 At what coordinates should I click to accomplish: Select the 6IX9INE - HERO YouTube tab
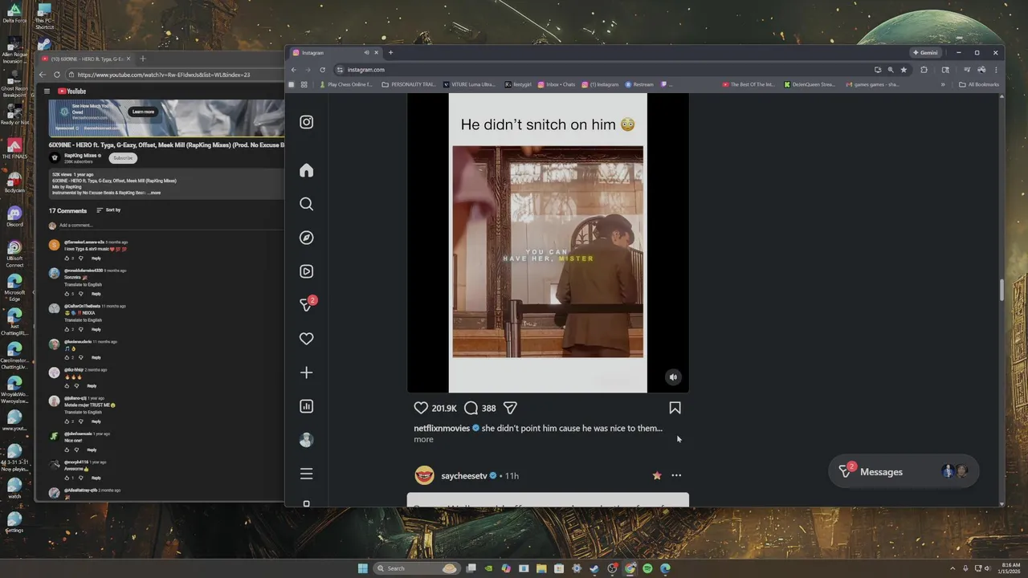pyautogui.click(x=86, y=59)
